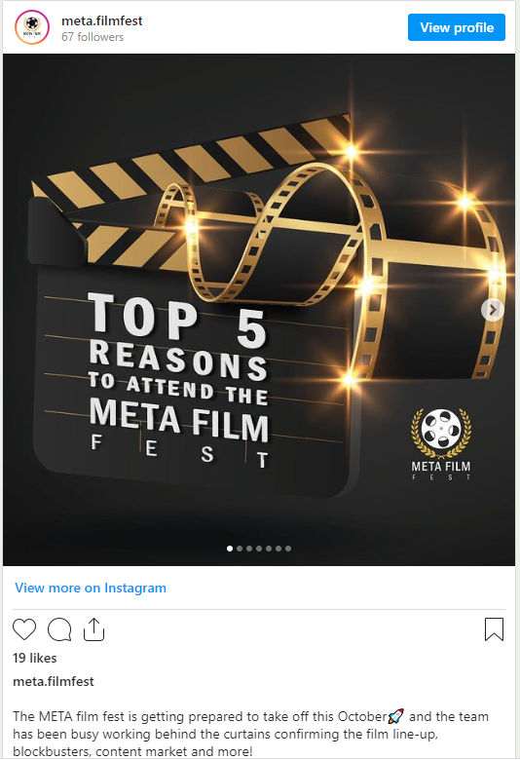Select the first carousel dot indicator
This screenshot has width=520, height=760.
(230, 549)
